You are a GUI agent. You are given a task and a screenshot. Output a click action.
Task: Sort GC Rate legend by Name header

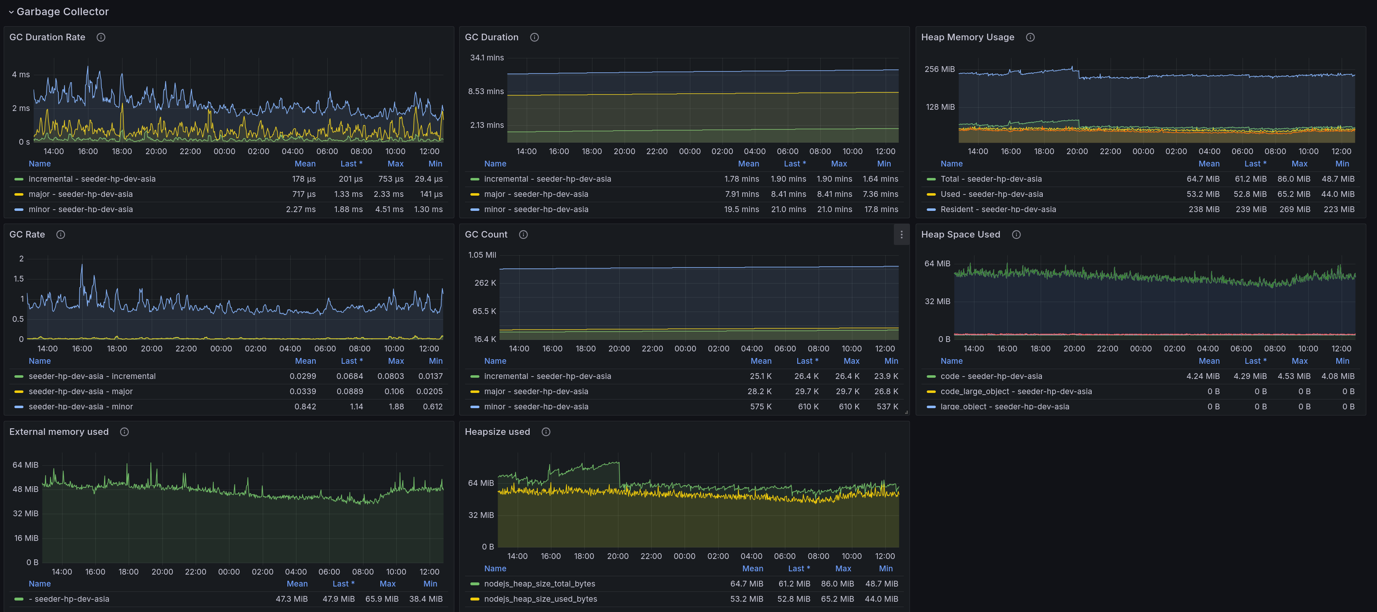(x=39, y=361)
